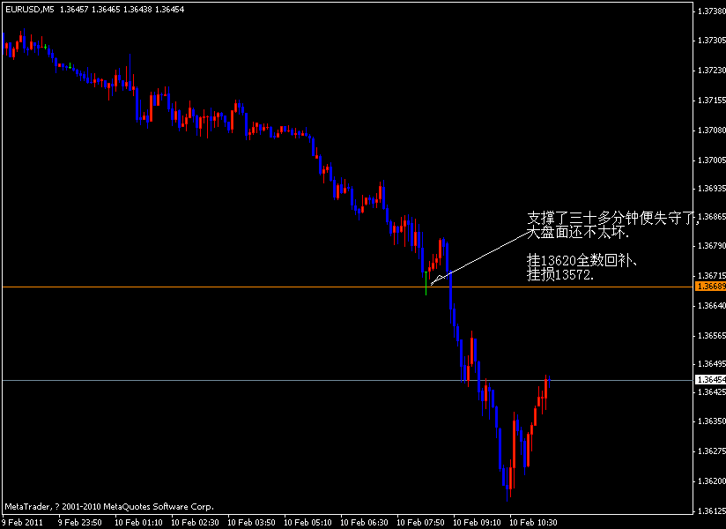The image size is (726, 529).
Task: Click the 10 Feb 10:30 time axis label
Action: tap(533, 523)
